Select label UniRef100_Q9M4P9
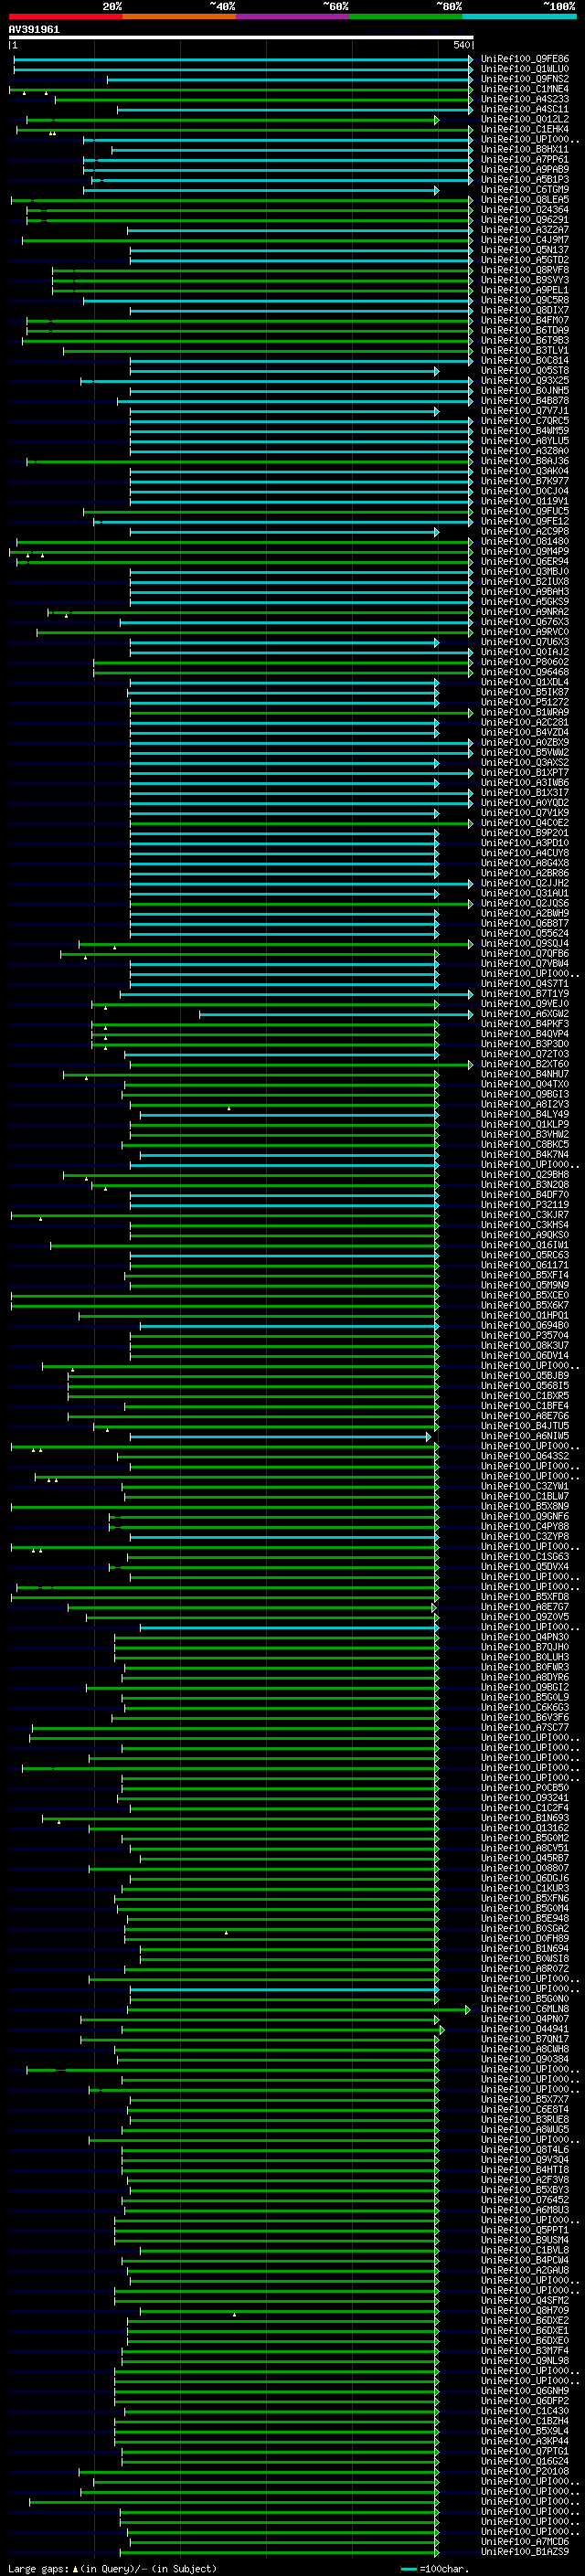This screenshot has width=585, height=2576. click(x=525, y=551)
